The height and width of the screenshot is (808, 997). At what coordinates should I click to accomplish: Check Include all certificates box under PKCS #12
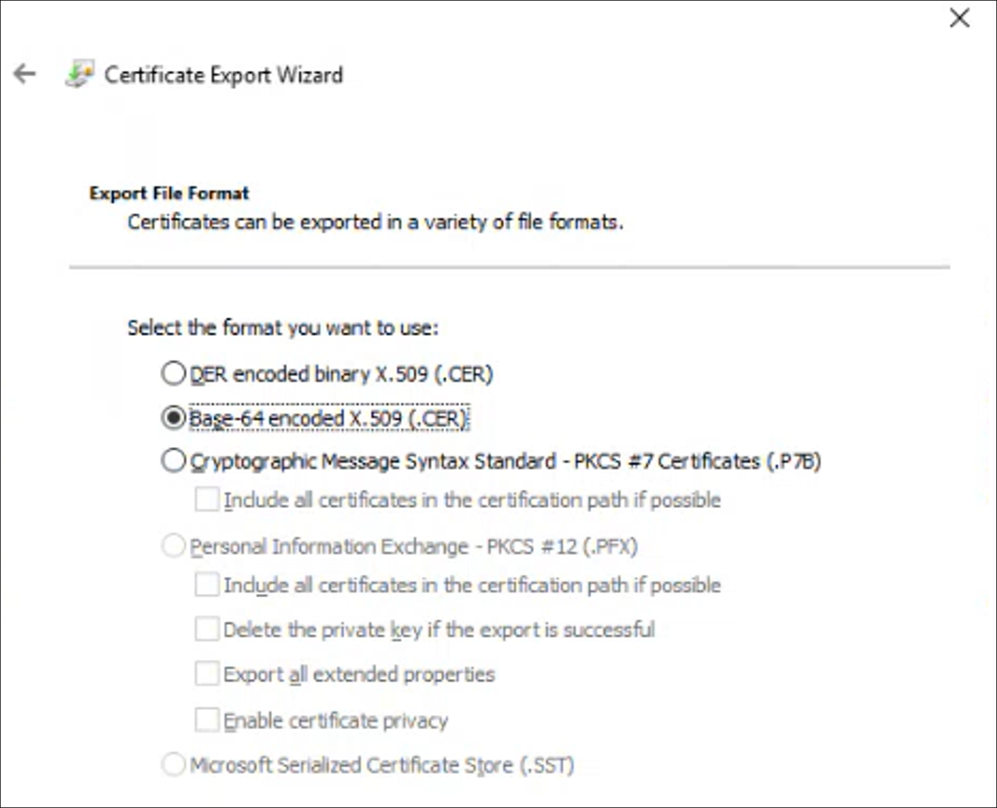pyautogui.click(x=206, y=585)
